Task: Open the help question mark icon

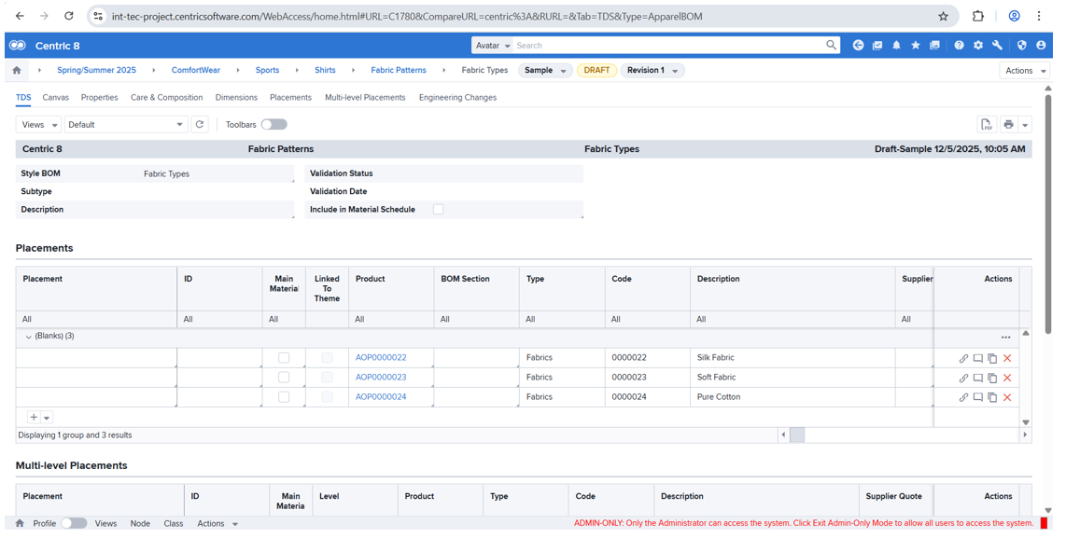Action: click(x=960, y=46)
